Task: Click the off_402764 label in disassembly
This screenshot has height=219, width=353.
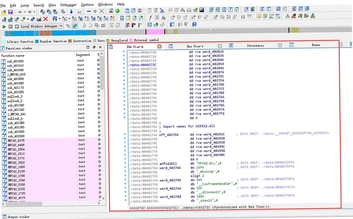Action: click(169, 135)
